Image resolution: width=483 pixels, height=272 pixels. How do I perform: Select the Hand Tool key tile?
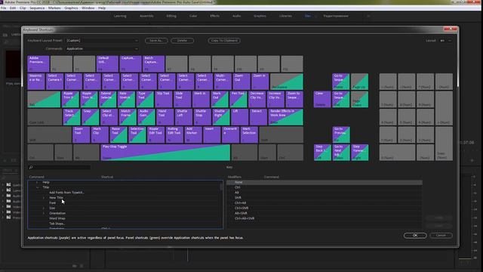(165, 117)
